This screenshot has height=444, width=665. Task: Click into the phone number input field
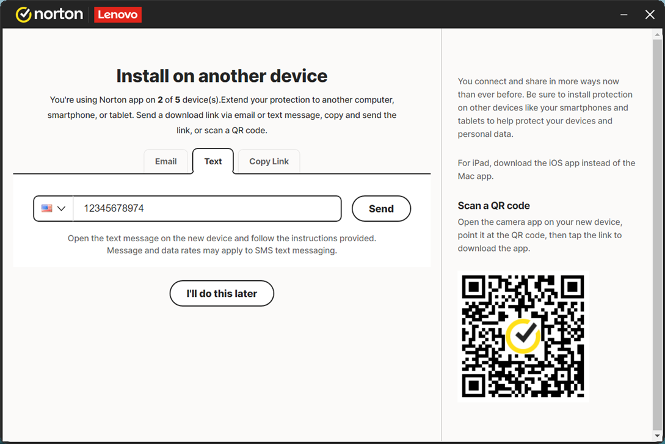tap(208, 209)
